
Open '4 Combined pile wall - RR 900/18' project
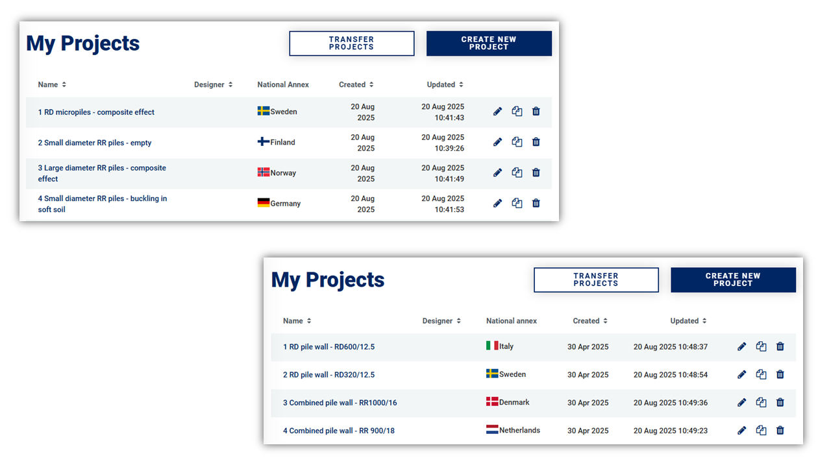click(339, 431)
